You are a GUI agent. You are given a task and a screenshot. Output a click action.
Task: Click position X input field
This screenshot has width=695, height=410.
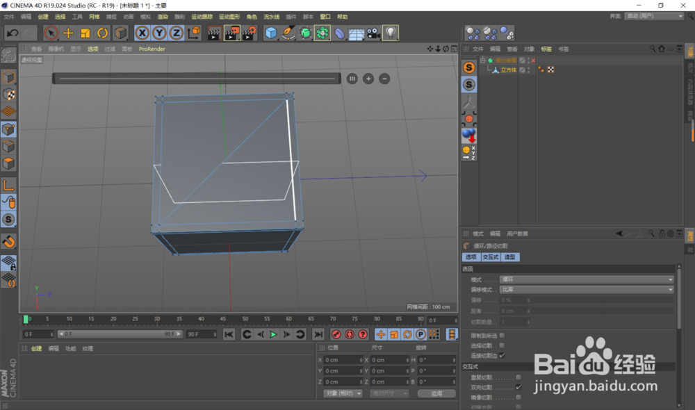click(343, 360)
